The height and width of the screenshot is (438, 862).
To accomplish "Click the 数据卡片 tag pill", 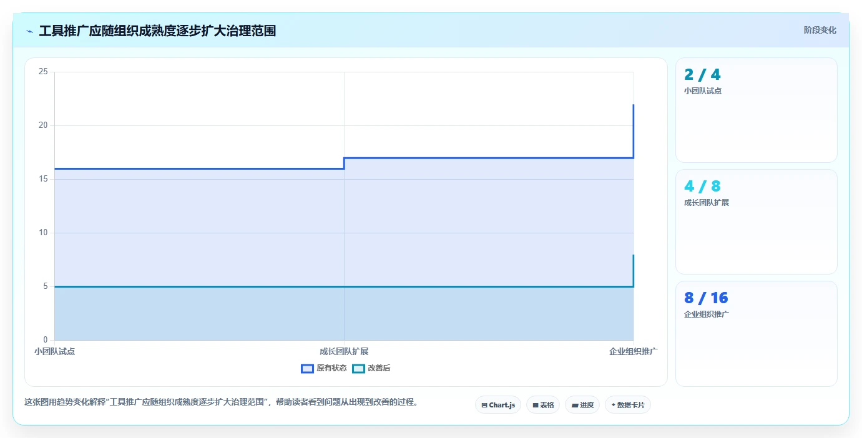I will (x=628, y=405).
